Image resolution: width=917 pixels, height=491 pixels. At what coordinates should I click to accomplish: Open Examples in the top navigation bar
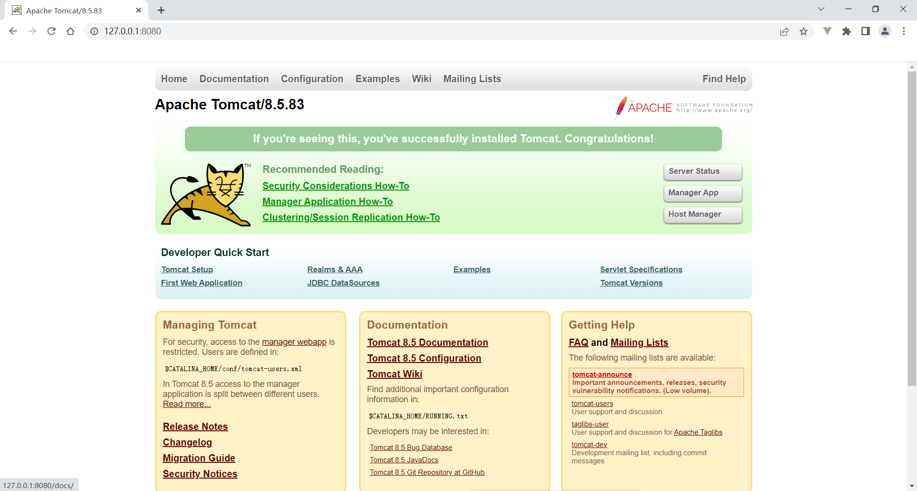tap(377, 79)
